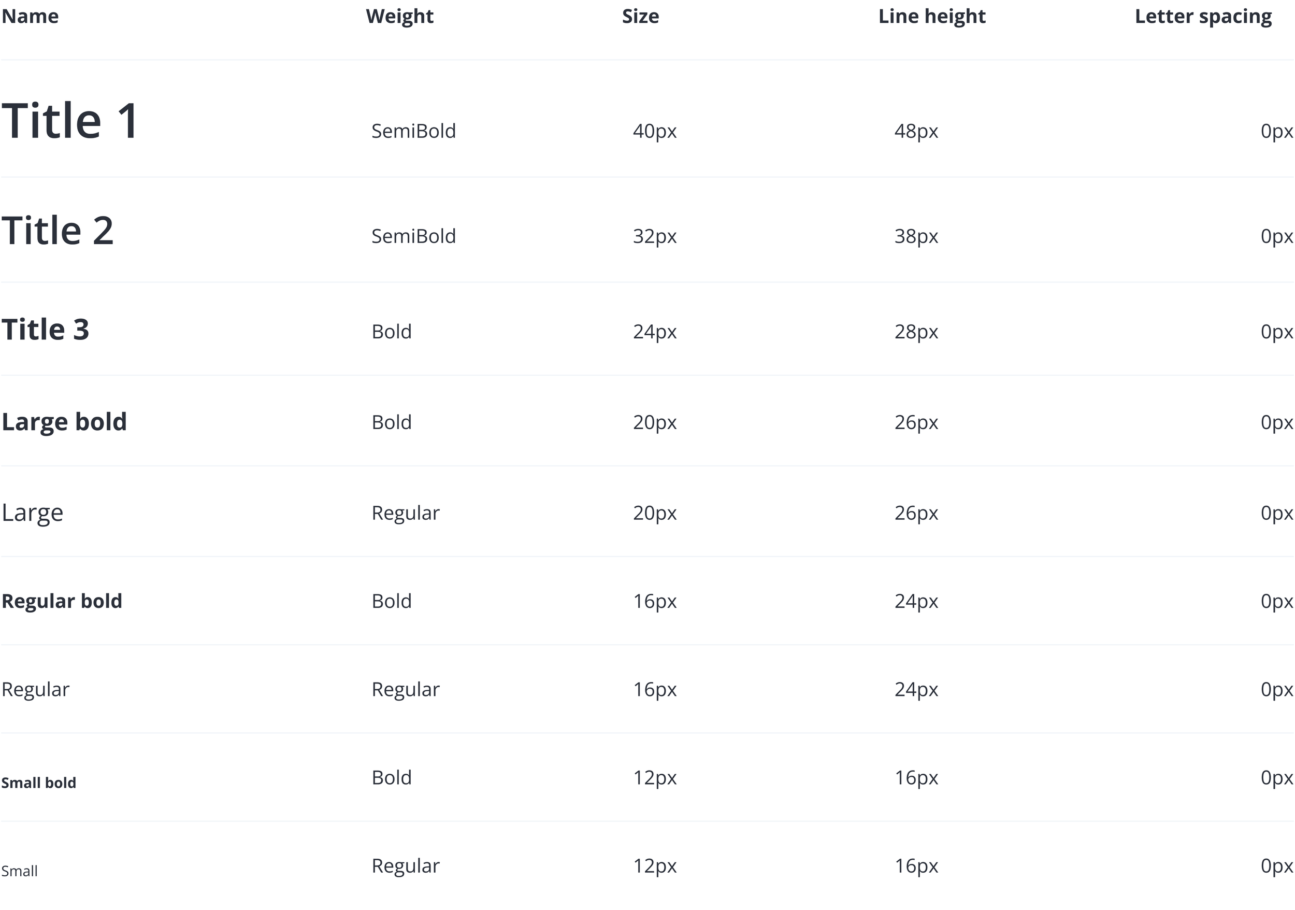Click the Line height column header
The image size is (1295, 910).
point(932,17)
